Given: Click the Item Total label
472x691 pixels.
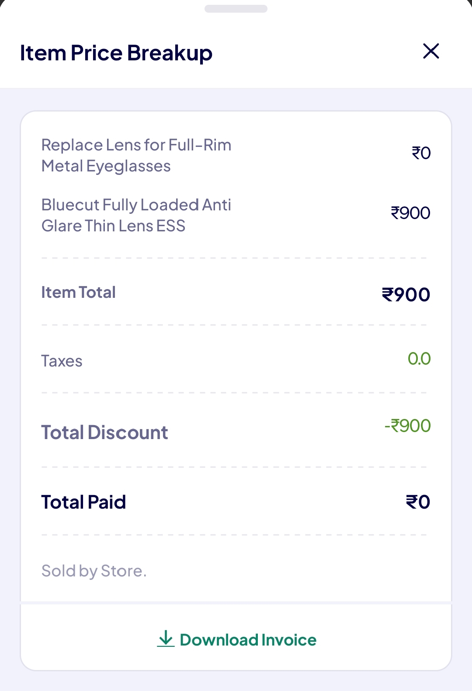Looking at the screenshot, I should [78, 292].
